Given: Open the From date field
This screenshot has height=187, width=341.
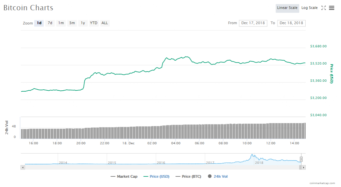Looking at the screenshot, I should [x=253, y=23].
